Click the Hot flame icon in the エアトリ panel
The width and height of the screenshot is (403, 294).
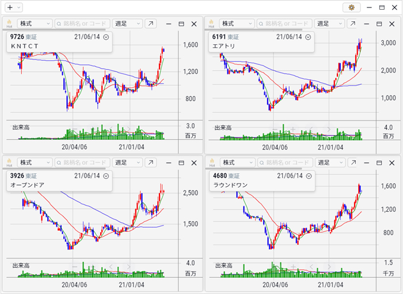point(211,24)
